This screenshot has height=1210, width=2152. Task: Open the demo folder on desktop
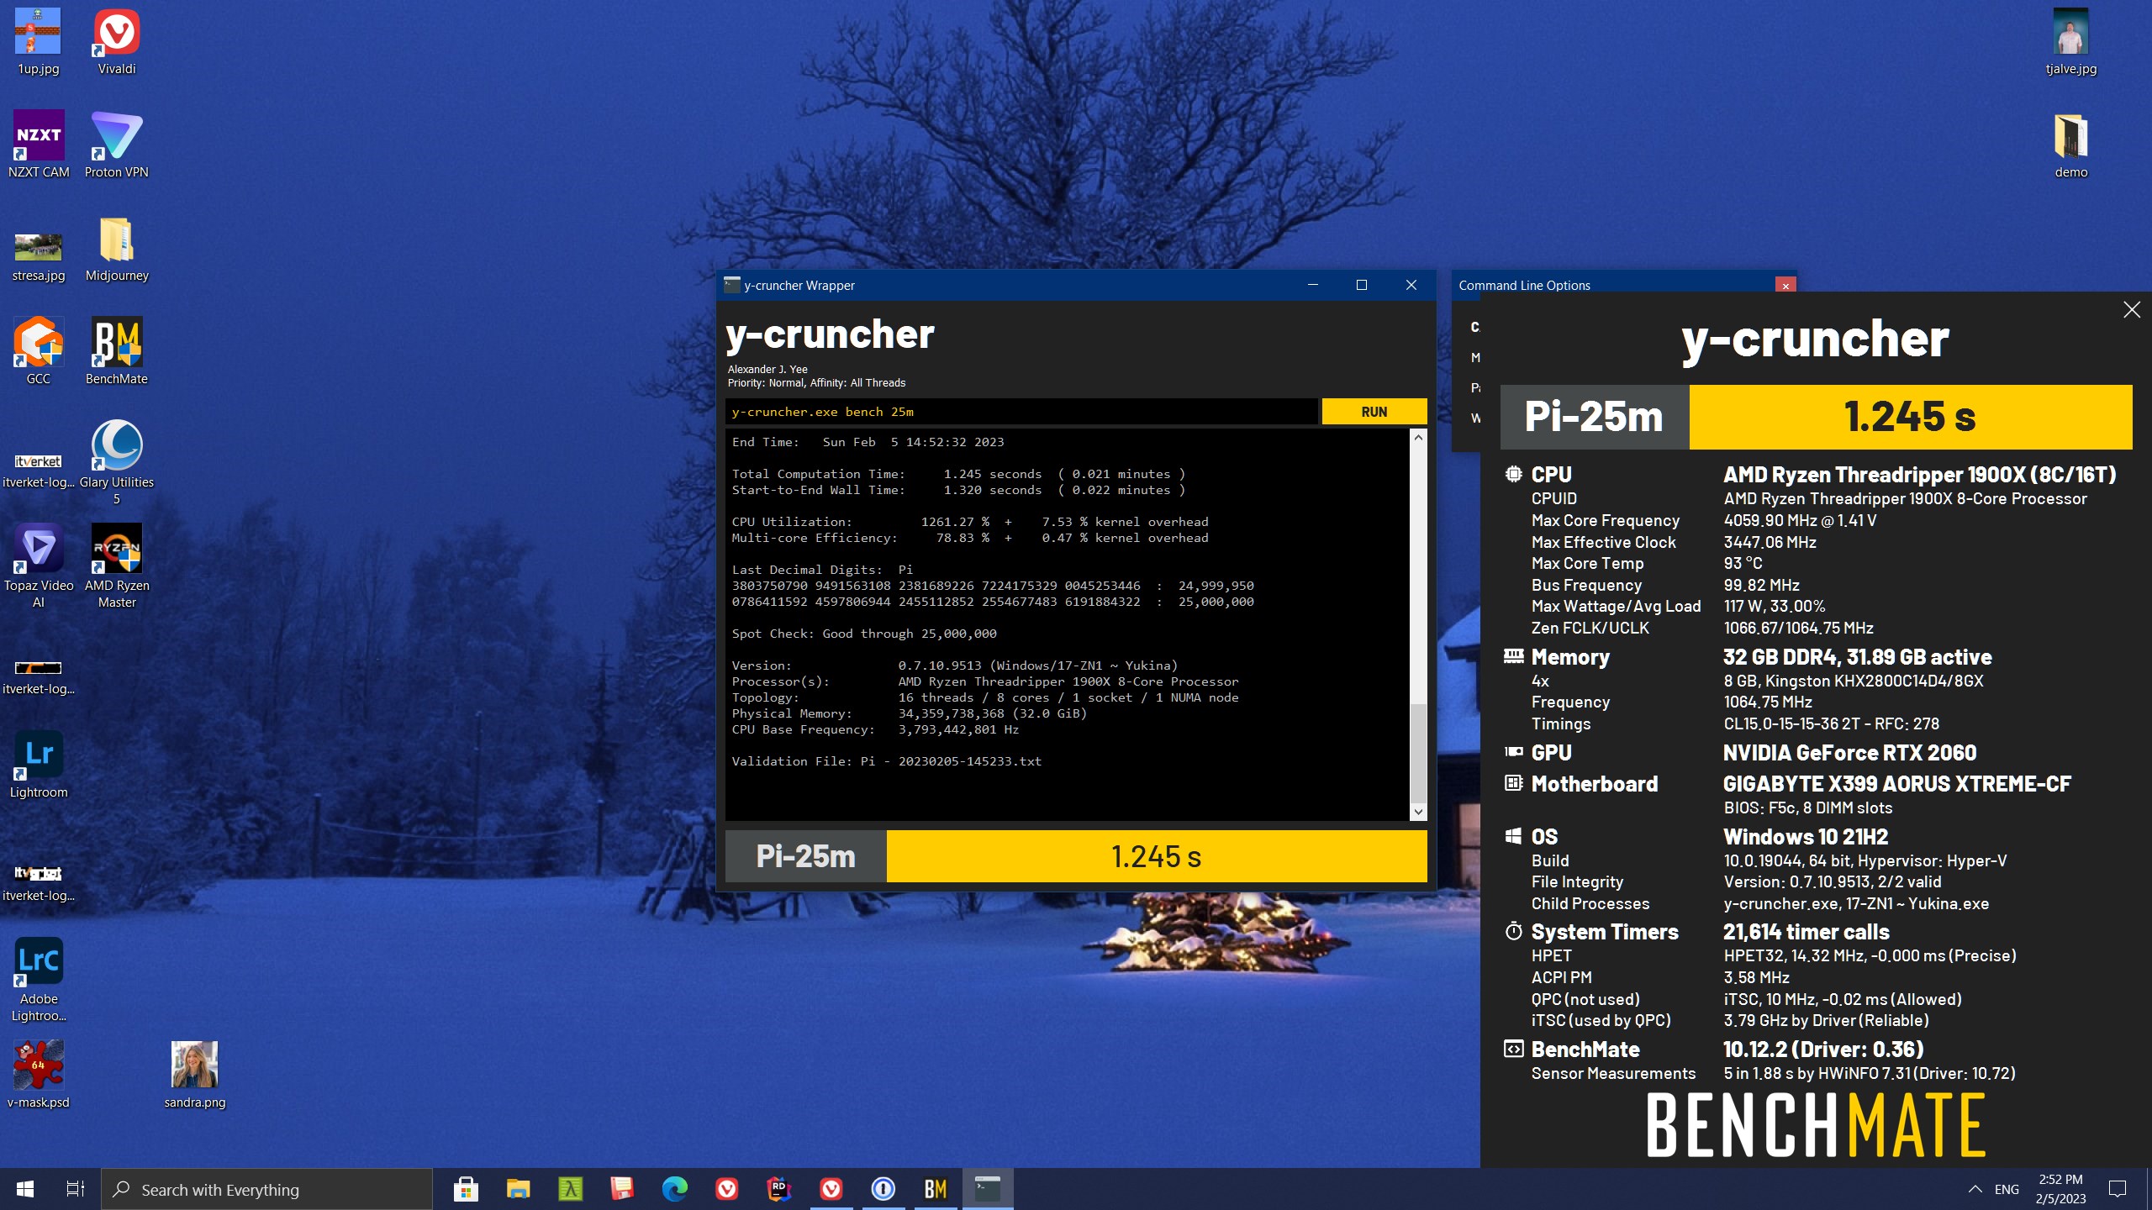(2071, 145)
